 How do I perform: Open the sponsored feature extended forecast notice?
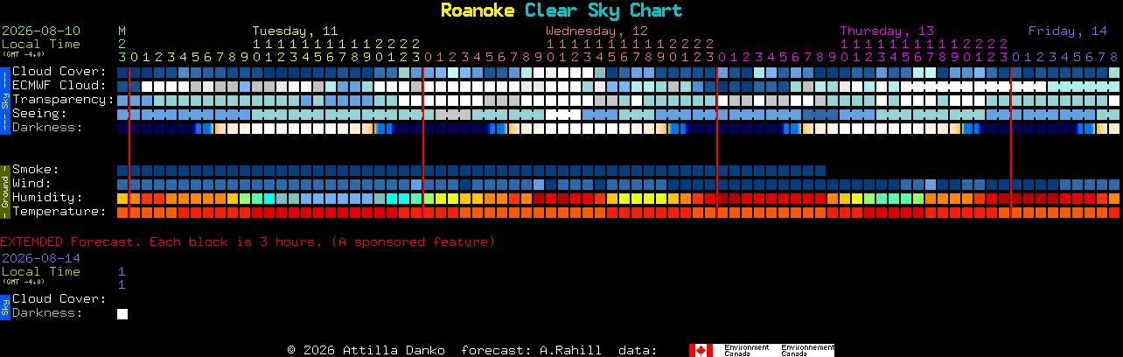(x=248, y=241)
